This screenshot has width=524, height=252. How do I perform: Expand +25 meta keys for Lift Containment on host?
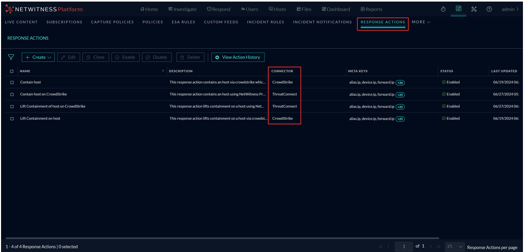tap(400, 119)
